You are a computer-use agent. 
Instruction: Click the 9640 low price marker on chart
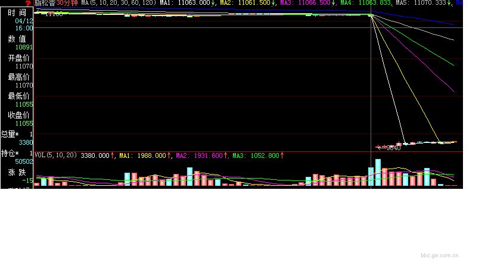[x=393, y=148]
